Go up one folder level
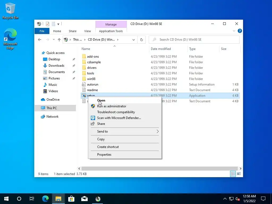This screenshot has width=272, height=204. pyautogui.click(x=59, y=40)
